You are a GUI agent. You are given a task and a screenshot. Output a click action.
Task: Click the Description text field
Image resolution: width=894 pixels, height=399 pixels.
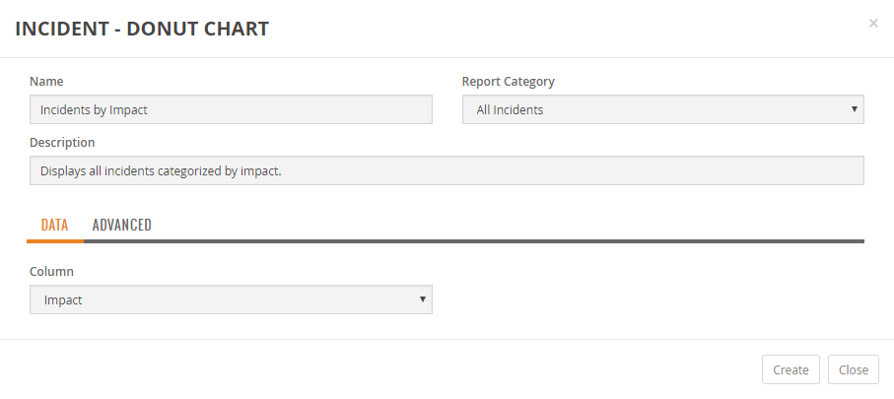pos(447,170)
